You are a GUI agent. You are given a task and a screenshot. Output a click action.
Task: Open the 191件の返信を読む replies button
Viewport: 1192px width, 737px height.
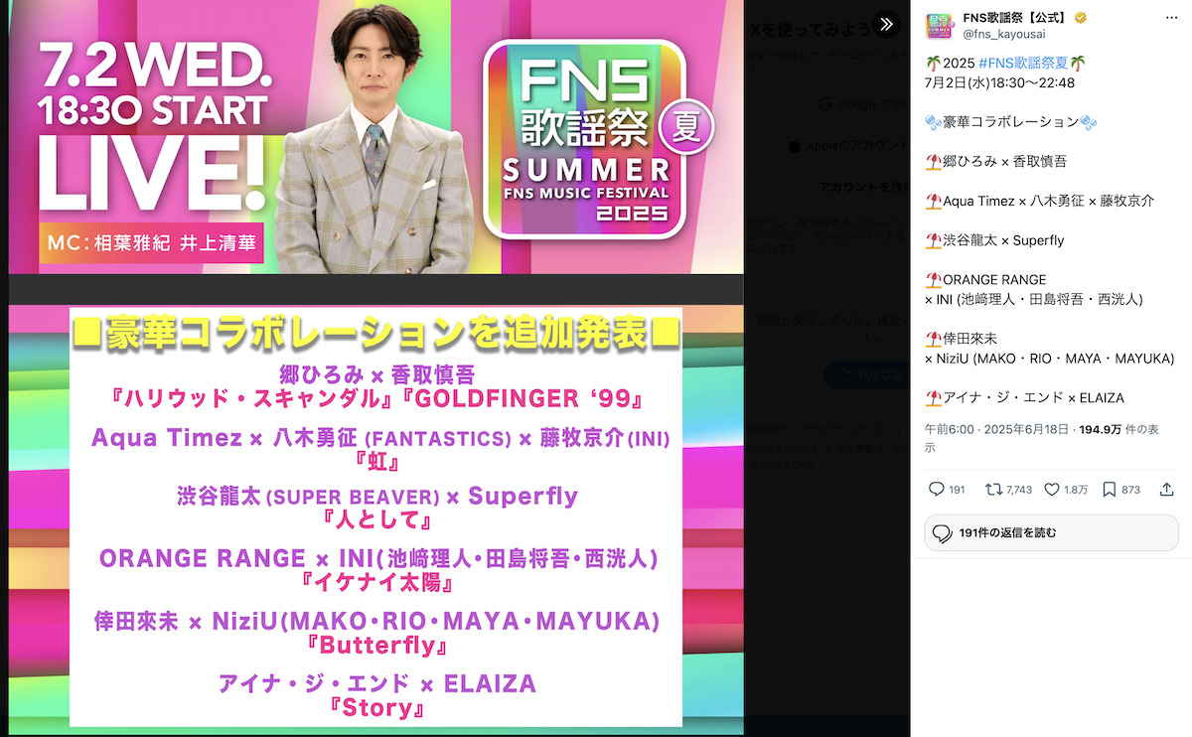pos(1051,533)
